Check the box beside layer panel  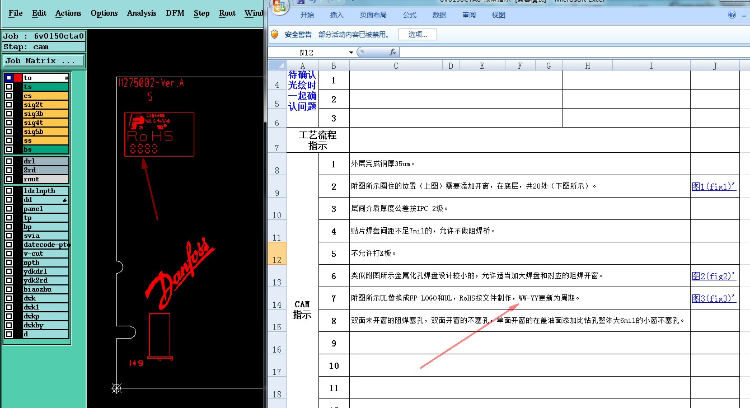9,209
